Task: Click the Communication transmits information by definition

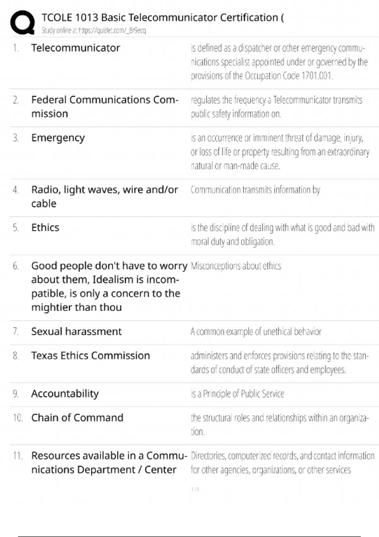Action: click(255, 190)
